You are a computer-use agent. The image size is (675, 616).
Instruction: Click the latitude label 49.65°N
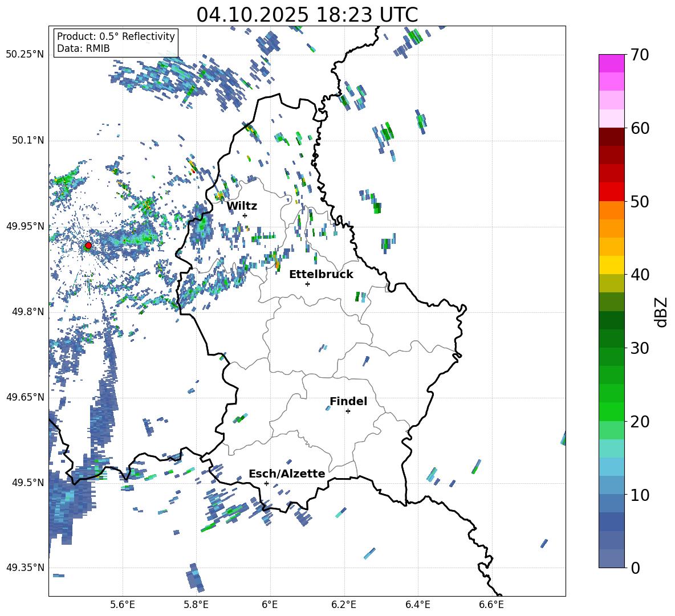[25, 397]
